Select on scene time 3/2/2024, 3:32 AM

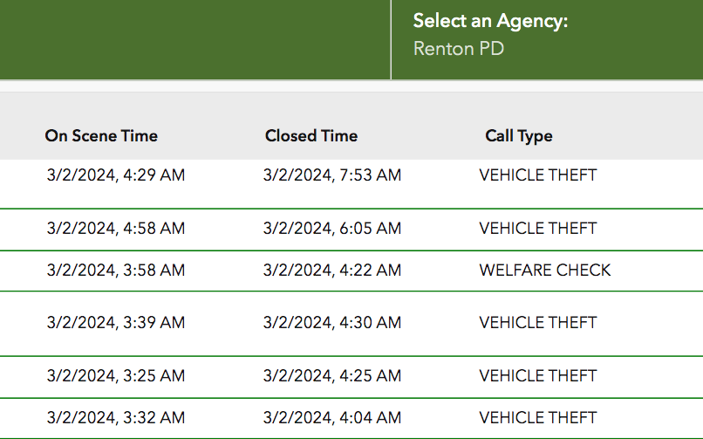(116, 418)
